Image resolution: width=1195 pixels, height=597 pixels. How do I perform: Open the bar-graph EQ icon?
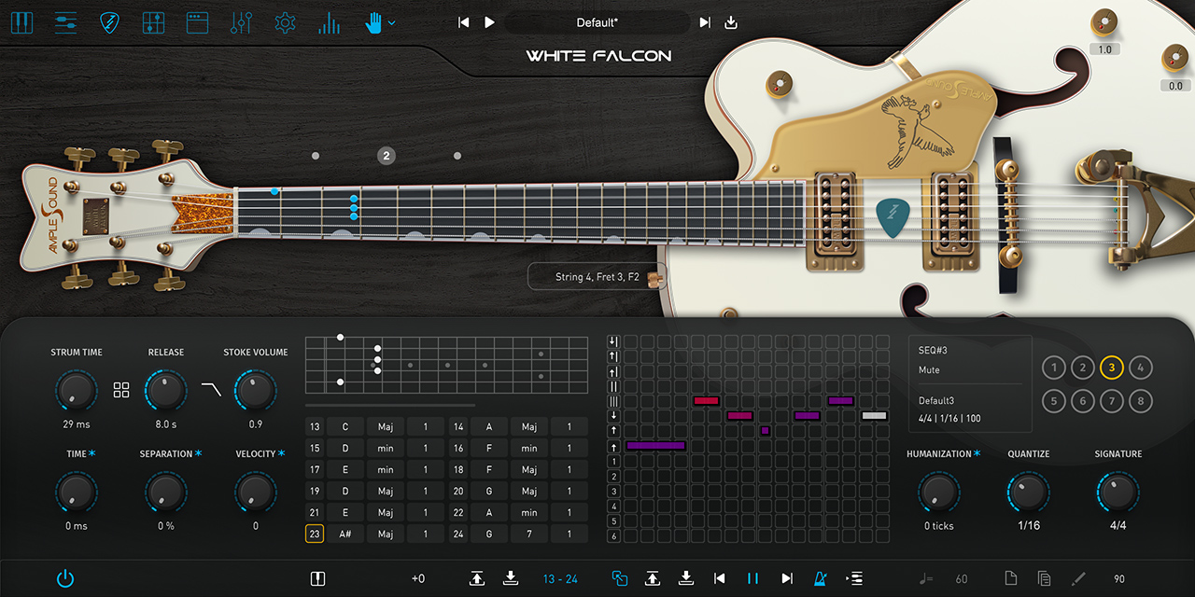click(329, 22)
